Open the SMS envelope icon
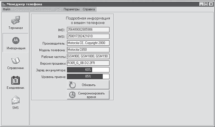Image resolution: width=215 pixels, height=127 pixels. (15, 100)
